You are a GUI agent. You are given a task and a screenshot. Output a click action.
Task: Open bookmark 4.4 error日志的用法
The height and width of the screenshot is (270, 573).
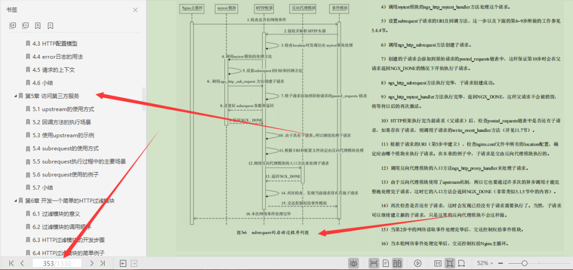[x=57, y=57]
